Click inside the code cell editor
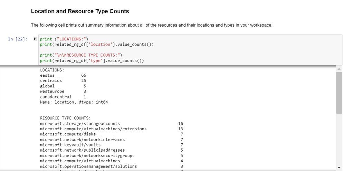 (x=190, y=50)
